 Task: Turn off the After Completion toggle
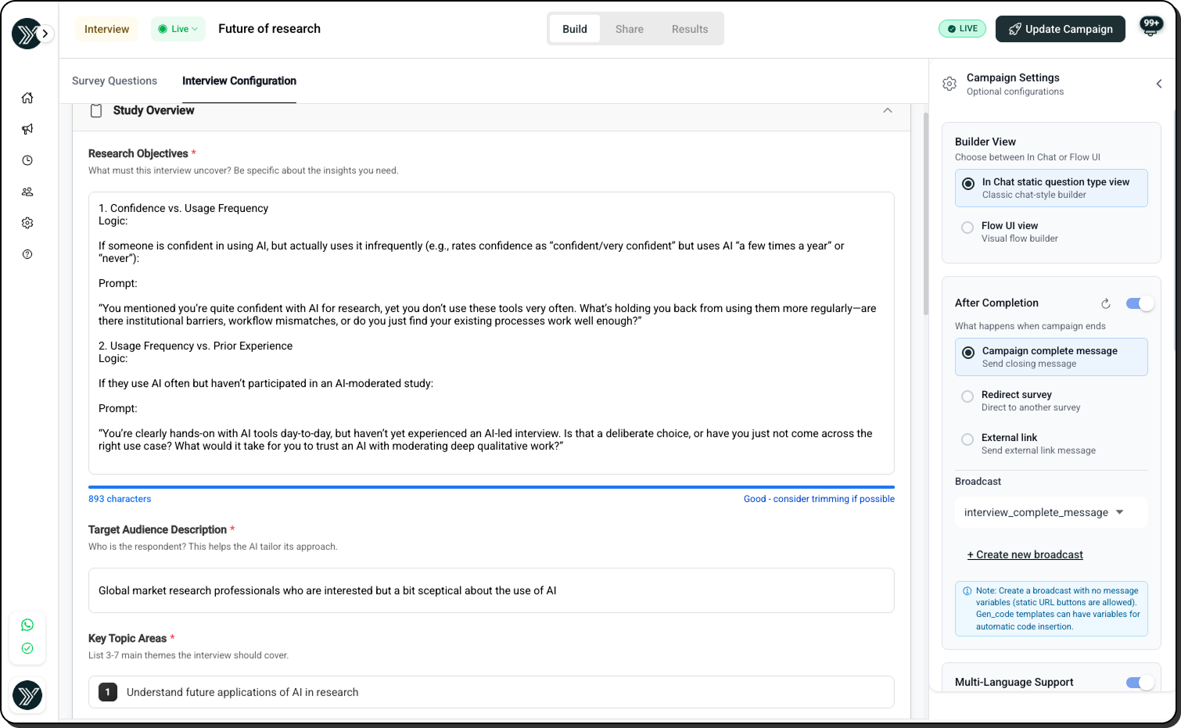click(1140, 303)
